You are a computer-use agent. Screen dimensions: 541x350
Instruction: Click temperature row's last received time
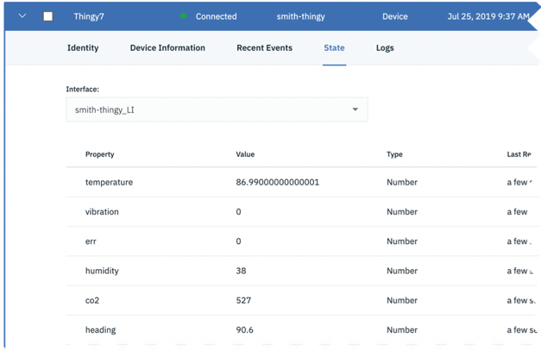click(x=519, y=182)
